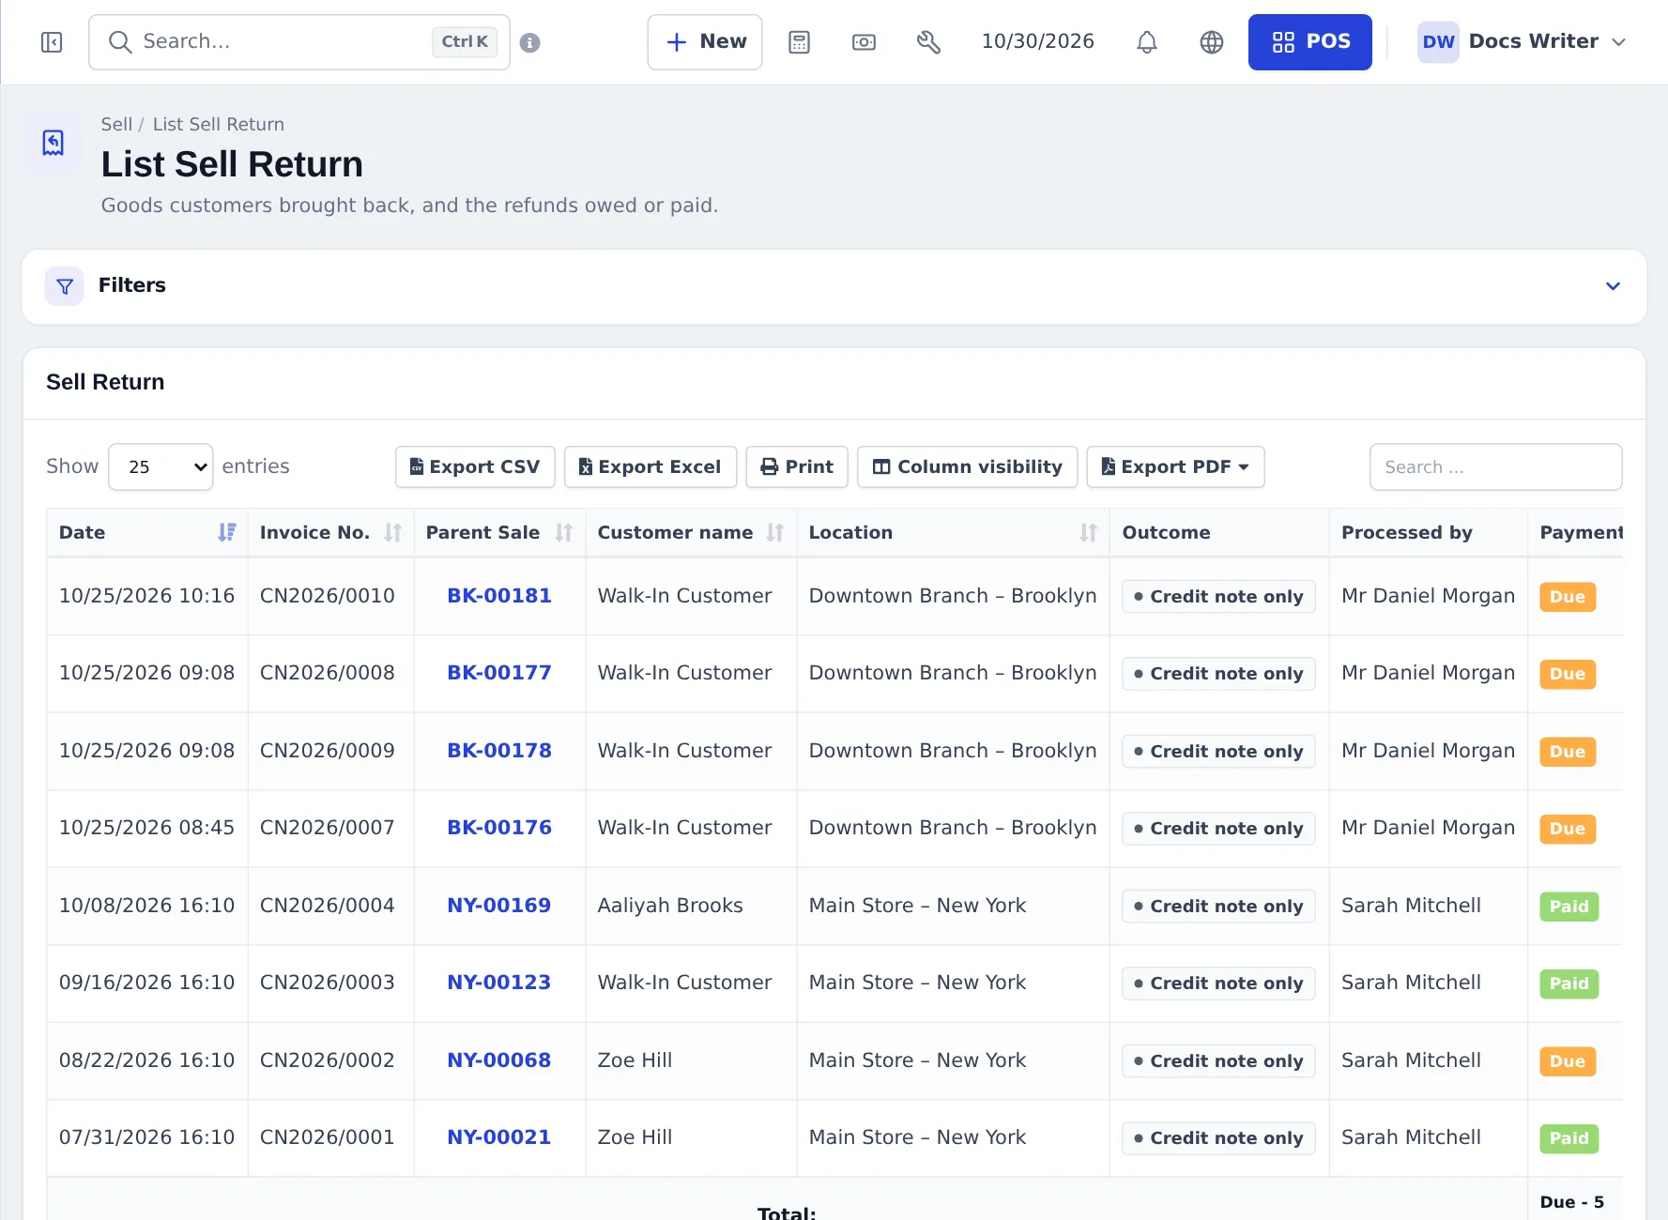Open the POS screen
The image size is (1668, 1220).
tap(1309, 42)
